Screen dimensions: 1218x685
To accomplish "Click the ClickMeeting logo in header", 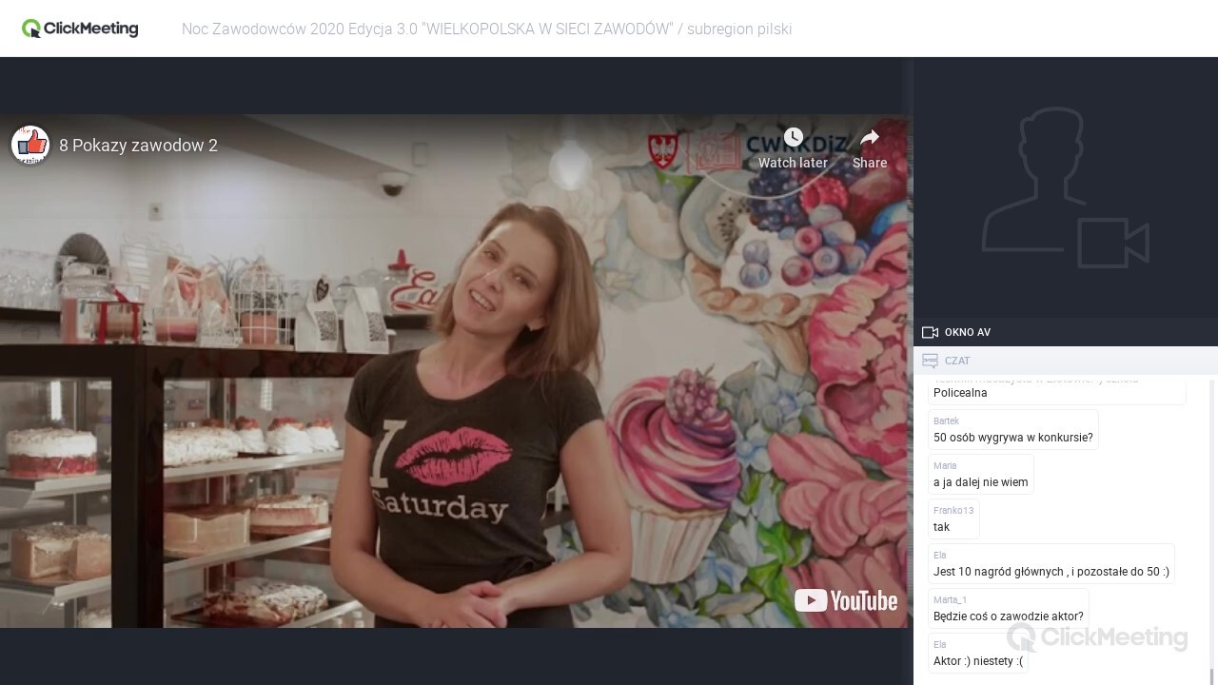I will tap(80, 29).
